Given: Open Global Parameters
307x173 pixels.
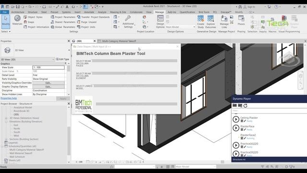Looking at the screenshot, I should [63, 27].
